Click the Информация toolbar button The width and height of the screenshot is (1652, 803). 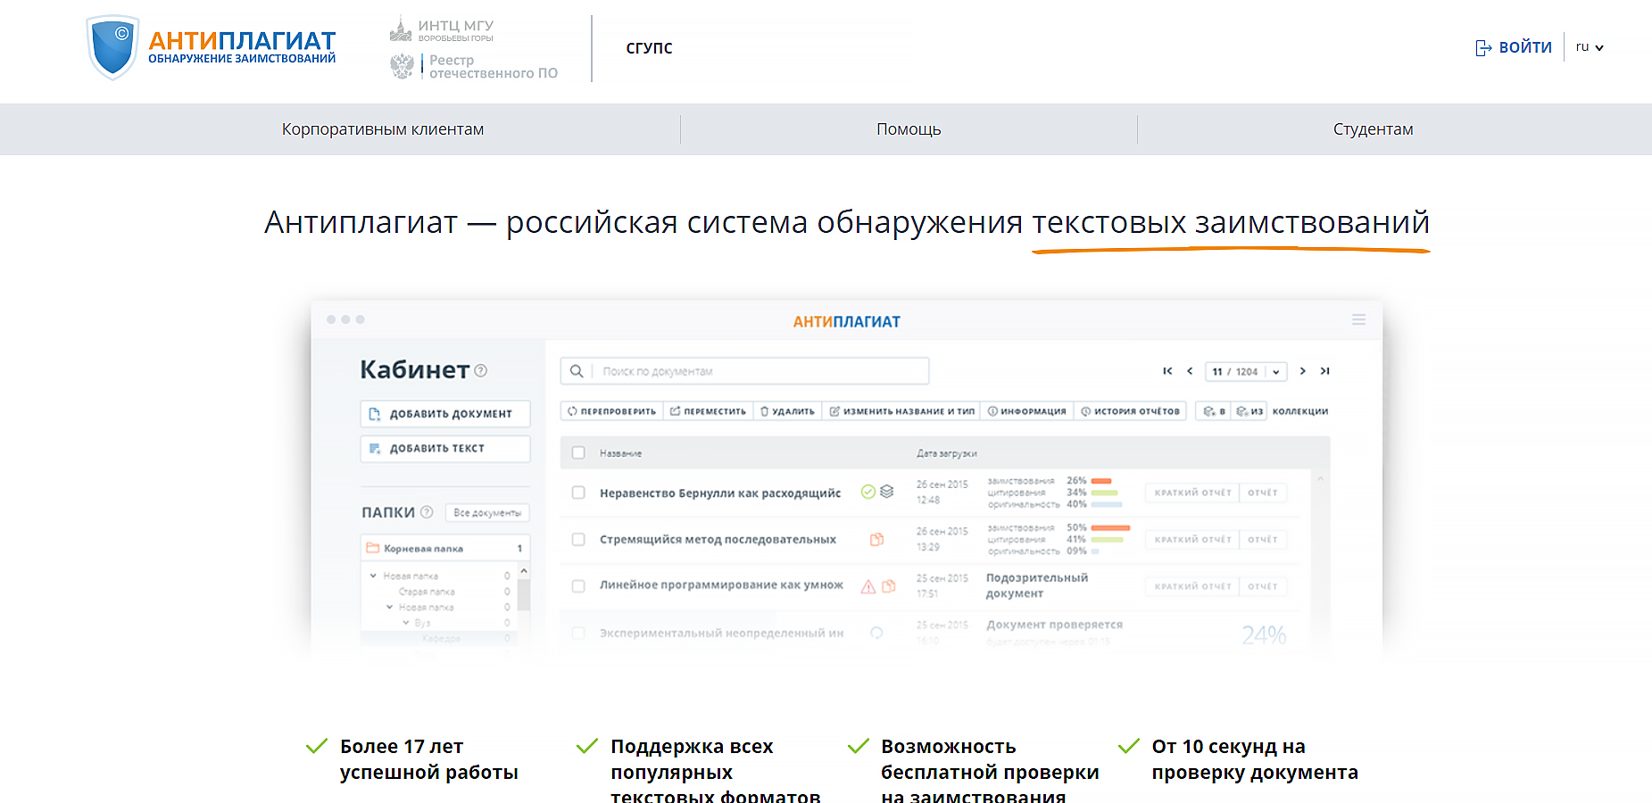click(x=1026, y=411)
